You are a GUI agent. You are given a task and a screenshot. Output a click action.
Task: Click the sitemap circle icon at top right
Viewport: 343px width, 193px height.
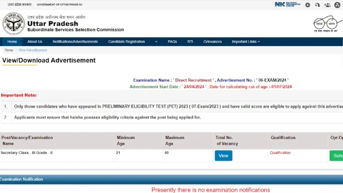pyautogui.click(x=337, y=5)
